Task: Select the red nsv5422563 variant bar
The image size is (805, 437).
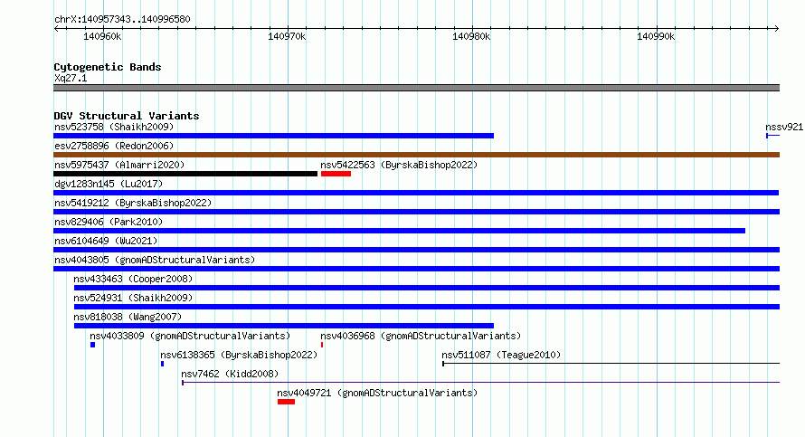Action: [336, 174]
